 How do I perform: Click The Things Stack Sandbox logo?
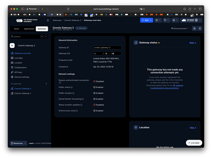coord(27,21)
